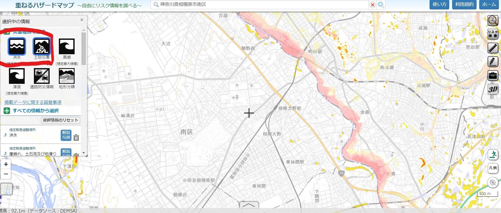Enable the 高潮 storm surge layer
This screenshot has width=501, height=213.
67,46
